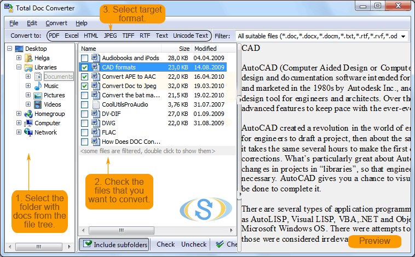415x257 pixels.
Task: Click the Helga user folder icon
Action: [x=28, y=58]
